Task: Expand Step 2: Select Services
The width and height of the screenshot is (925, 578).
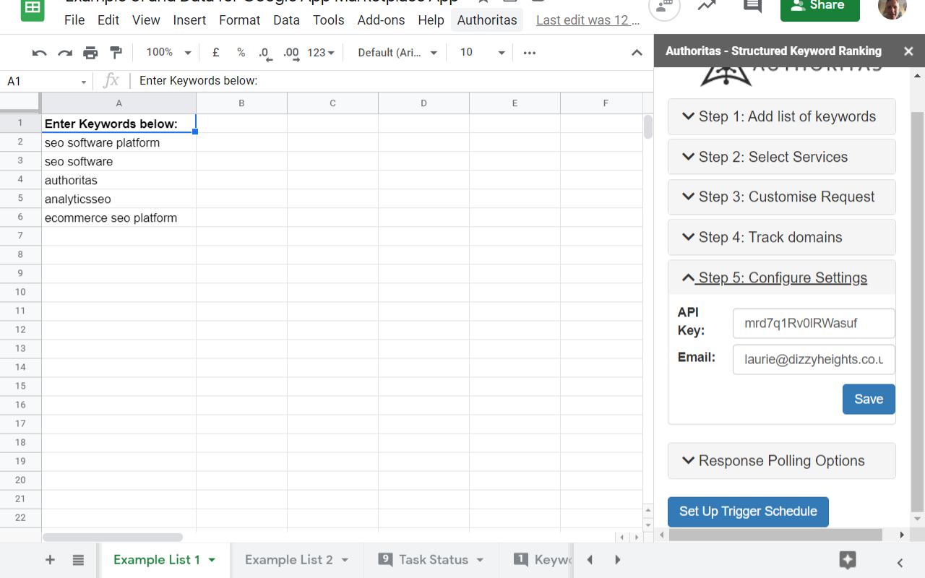Action: point(782,157)
